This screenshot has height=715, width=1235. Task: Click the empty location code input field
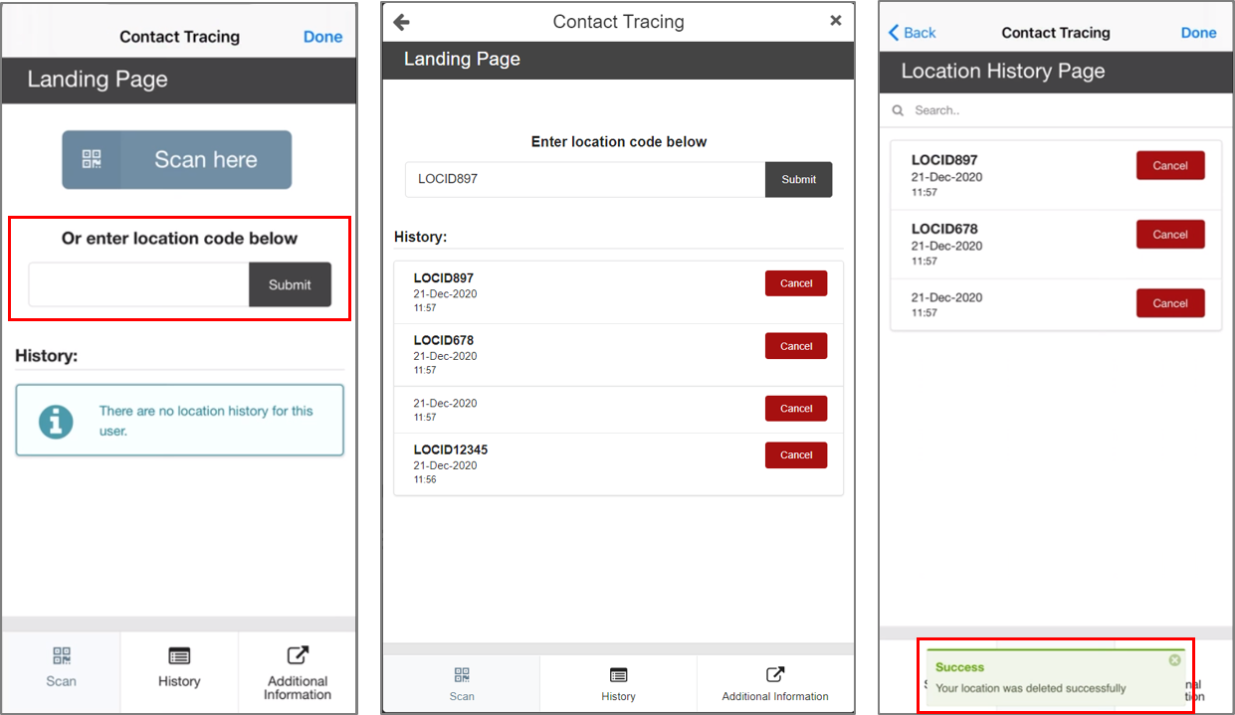coord(138,285)
